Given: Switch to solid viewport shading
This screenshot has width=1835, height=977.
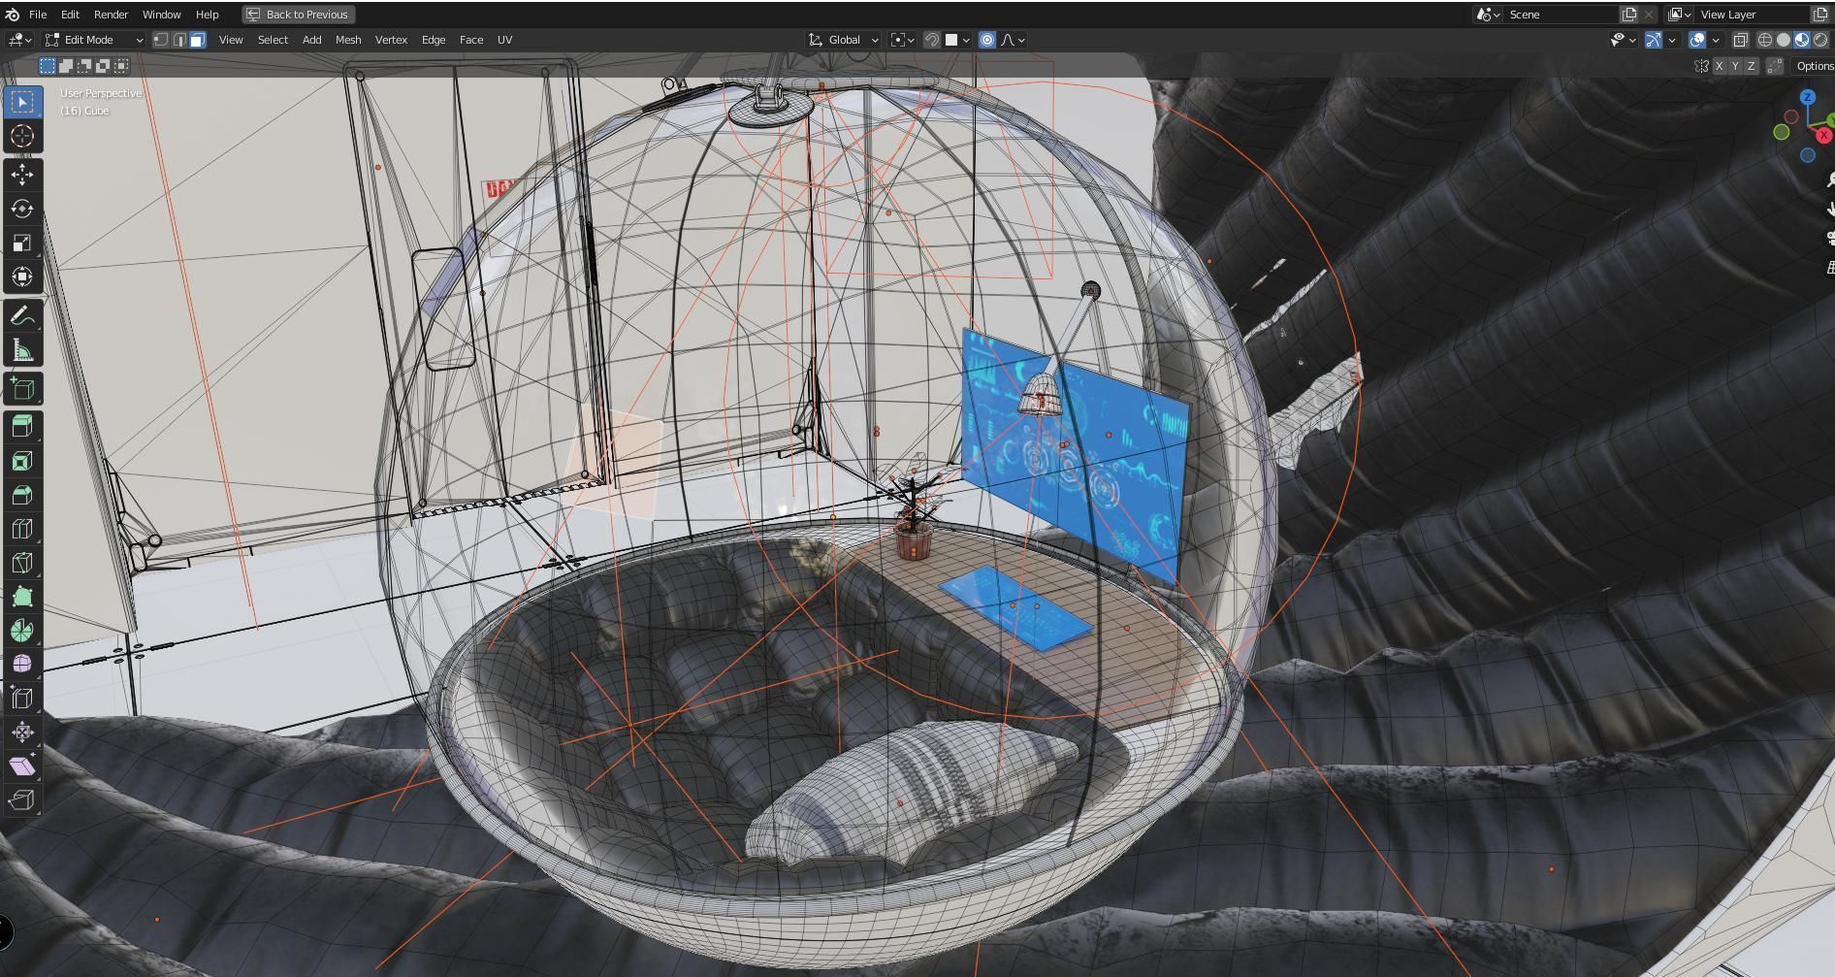Looking at the screenshot, I should (x=1784, y=40).
